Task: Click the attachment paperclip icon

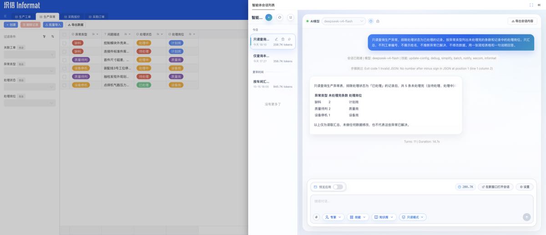Action: (317, 217)
